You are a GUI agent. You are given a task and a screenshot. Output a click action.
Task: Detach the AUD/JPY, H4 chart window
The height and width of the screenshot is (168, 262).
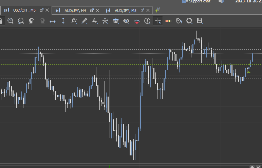(92, 11)
